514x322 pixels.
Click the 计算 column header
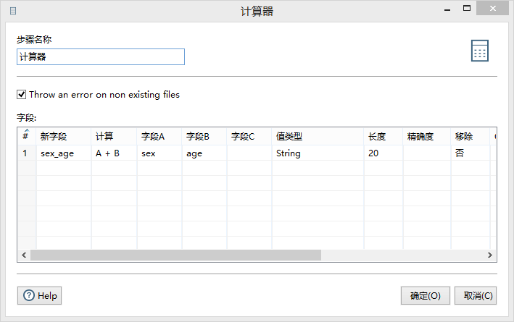point(114,136)
